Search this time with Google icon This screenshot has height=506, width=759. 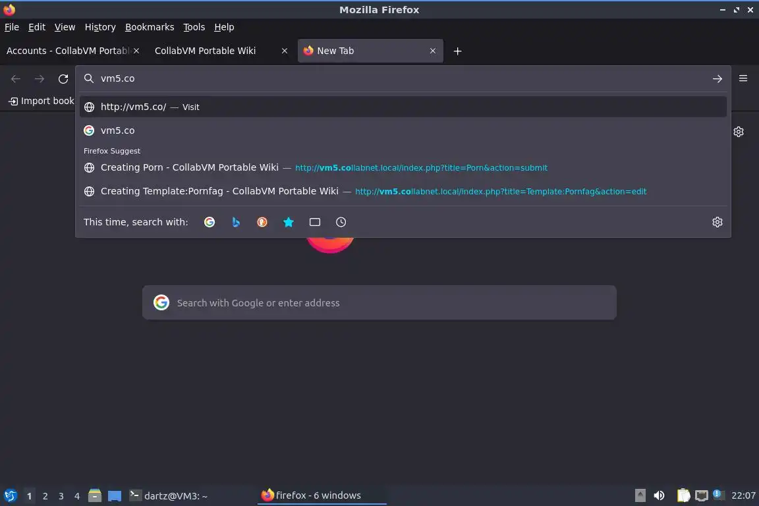pos(210,222)
